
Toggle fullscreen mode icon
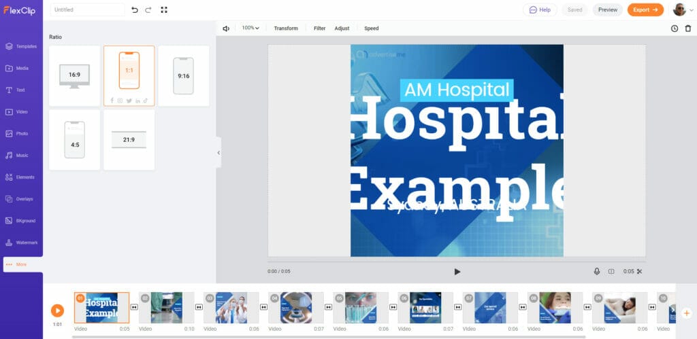(164, 10)
